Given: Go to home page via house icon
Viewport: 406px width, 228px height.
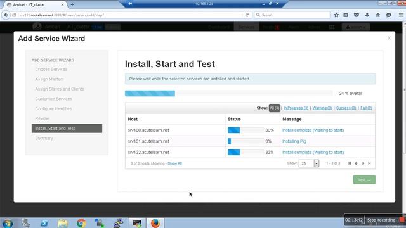Looking at the screenshot, I should tap(378, 15).
